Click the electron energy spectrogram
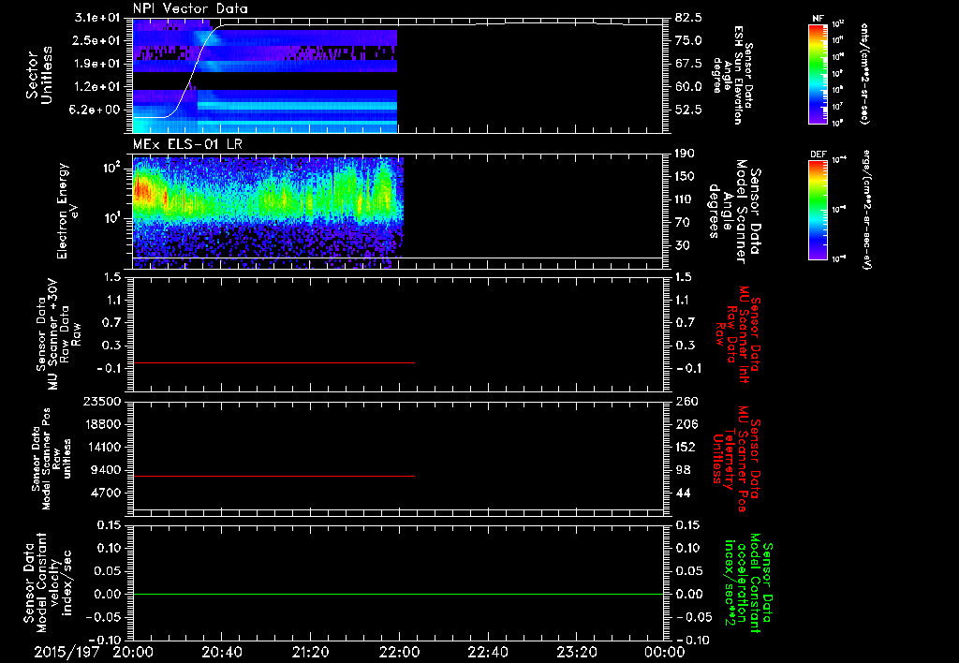 pyautogui.click(x=268, y=213)
